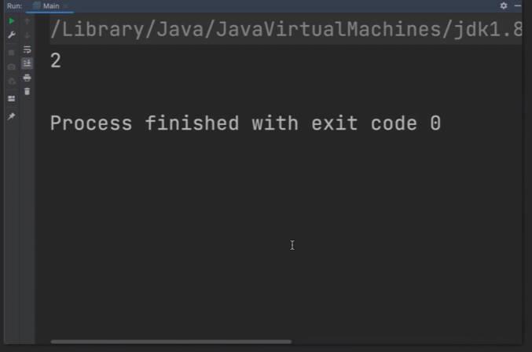The width and height of the screenshot is (532, 352).
Task: Open Run panel gear settings menu
Action: tap(504, 5)
